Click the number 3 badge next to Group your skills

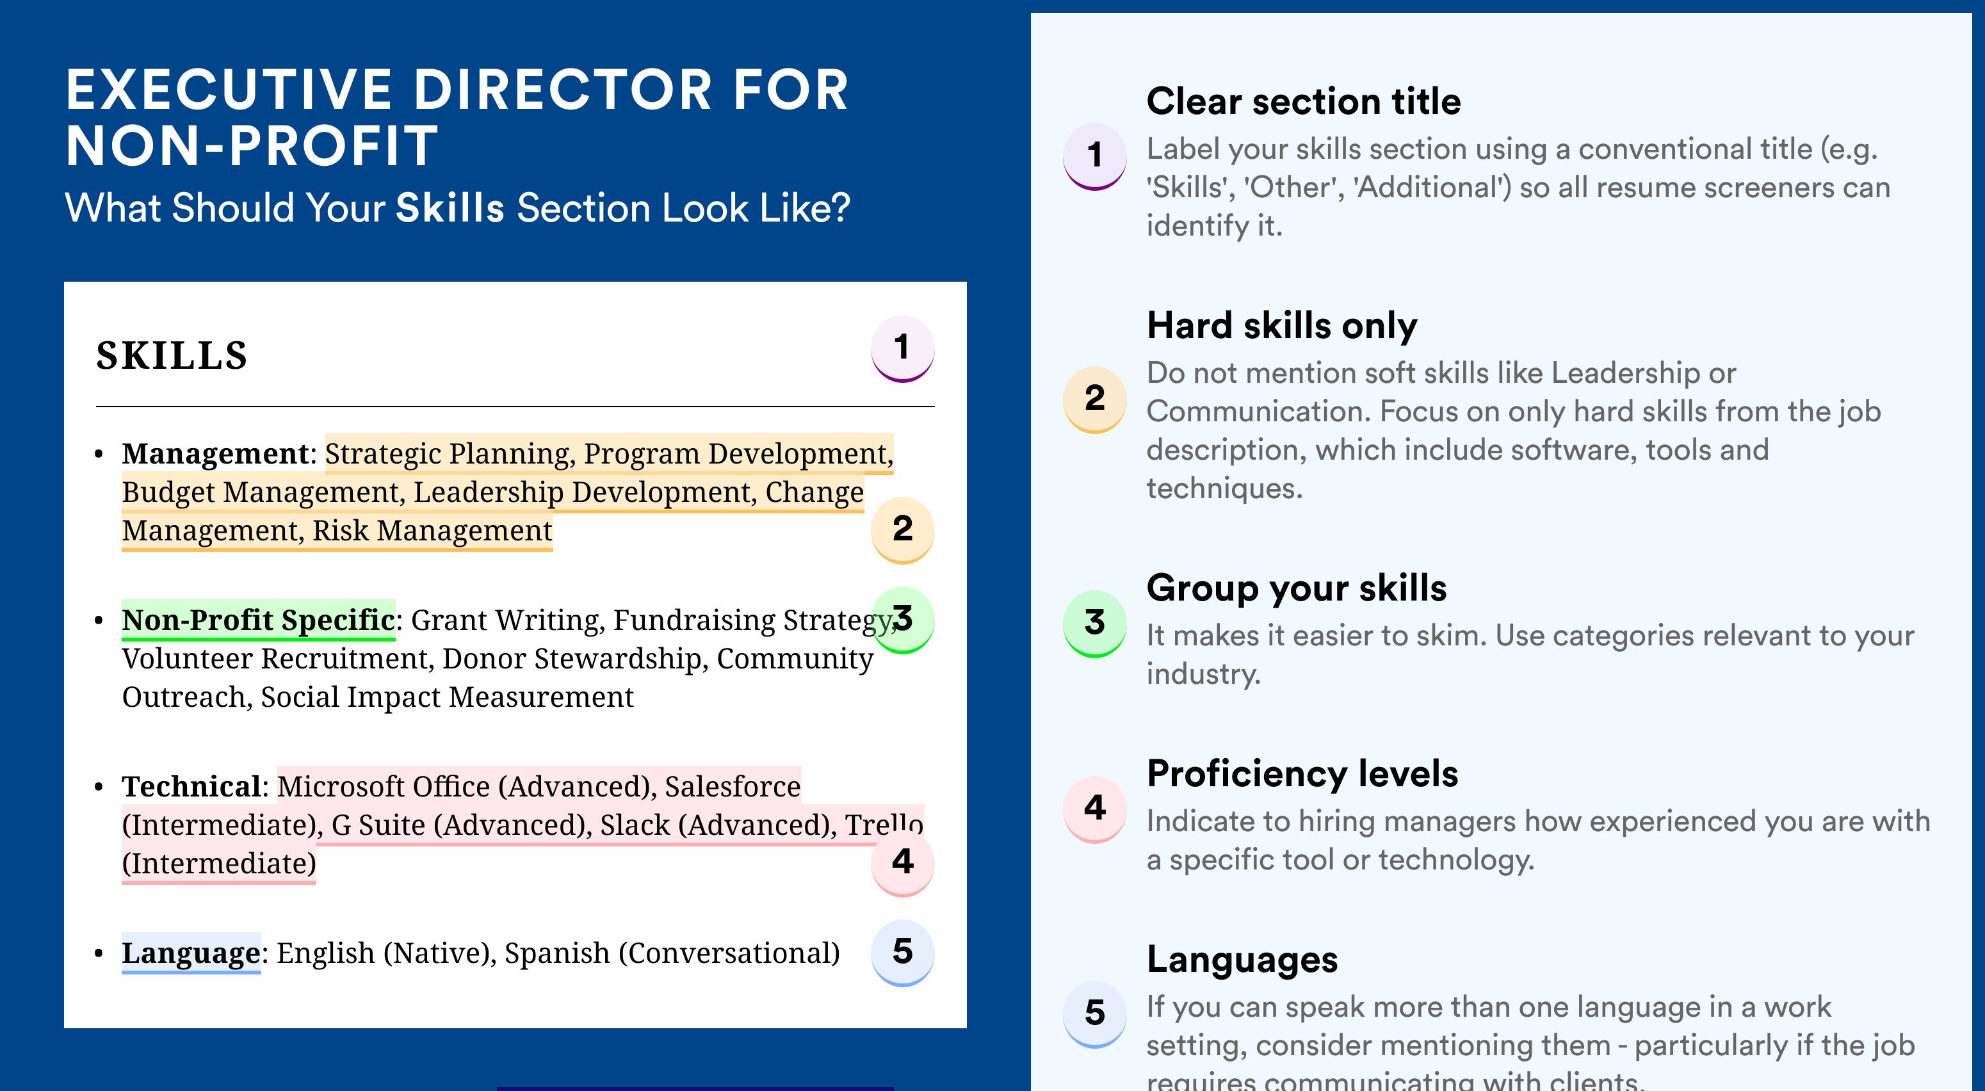click(1095, 624)
